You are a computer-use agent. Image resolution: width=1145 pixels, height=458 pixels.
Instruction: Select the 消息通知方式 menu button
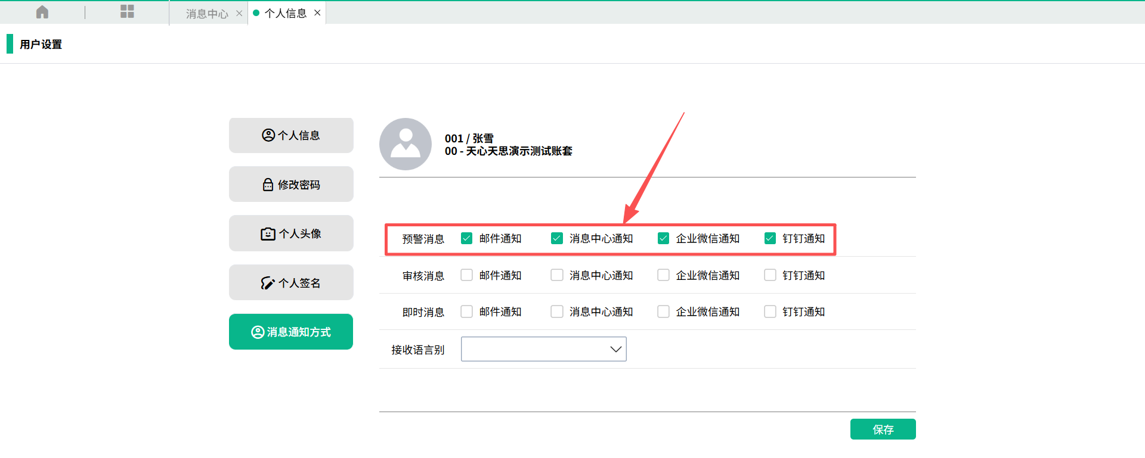291,332
